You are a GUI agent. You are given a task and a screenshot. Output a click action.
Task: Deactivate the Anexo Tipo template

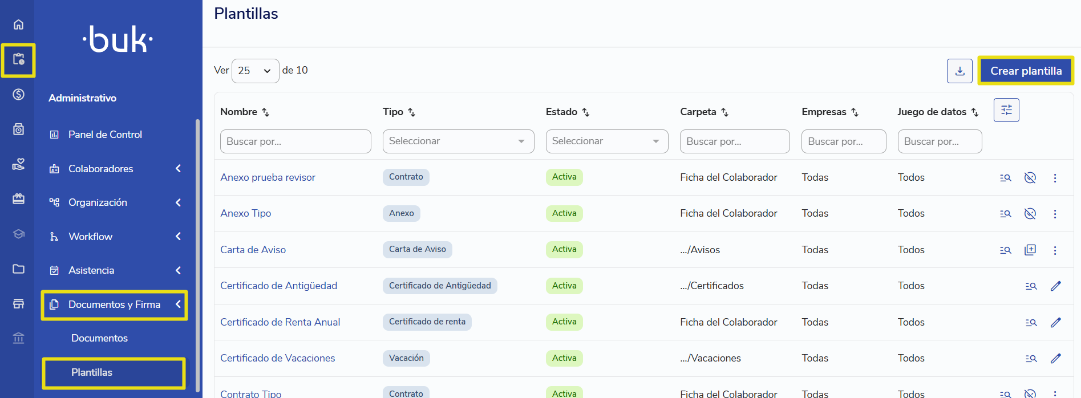click(1030, 214)
